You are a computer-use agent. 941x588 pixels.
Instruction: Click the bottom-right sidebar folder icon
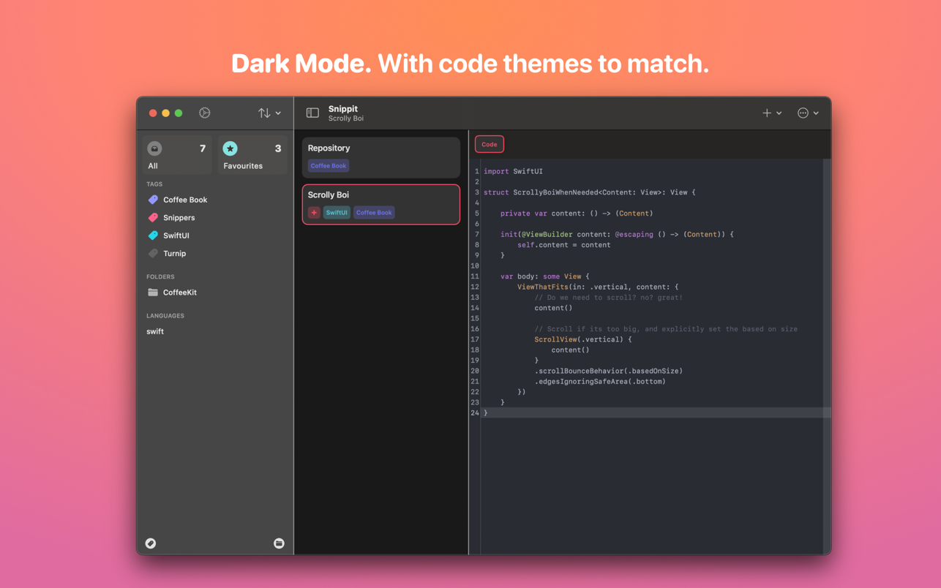tap(279, 543)
